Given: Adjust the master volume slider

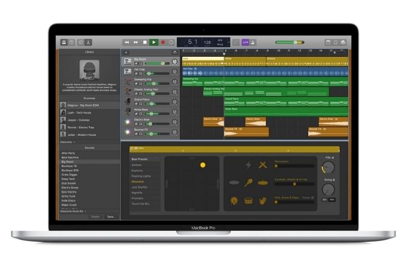Looking at the screenshot, I should pyautogui.click(x=290, y=42).
